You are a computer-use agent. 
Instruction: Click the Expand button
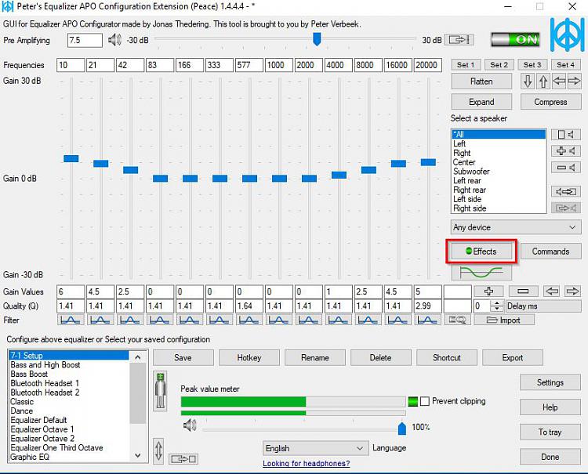[x=481, y=102]
